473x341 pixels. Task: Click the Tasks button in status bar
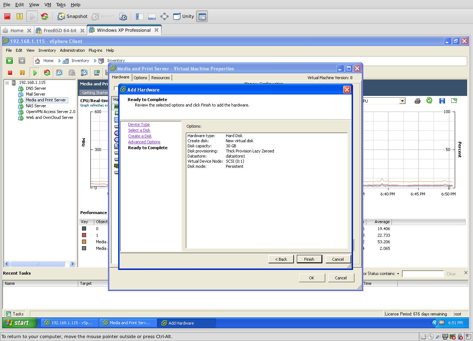(x=15, y=314)
